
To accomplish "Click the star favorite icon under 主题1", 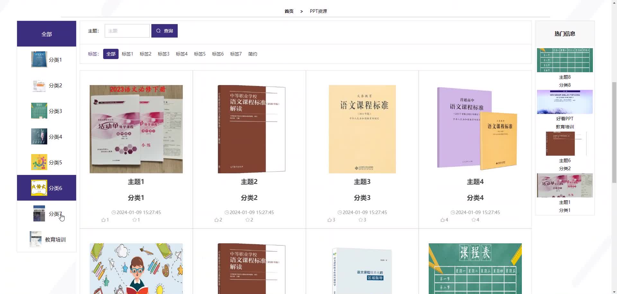I will [x=134, y=220].
